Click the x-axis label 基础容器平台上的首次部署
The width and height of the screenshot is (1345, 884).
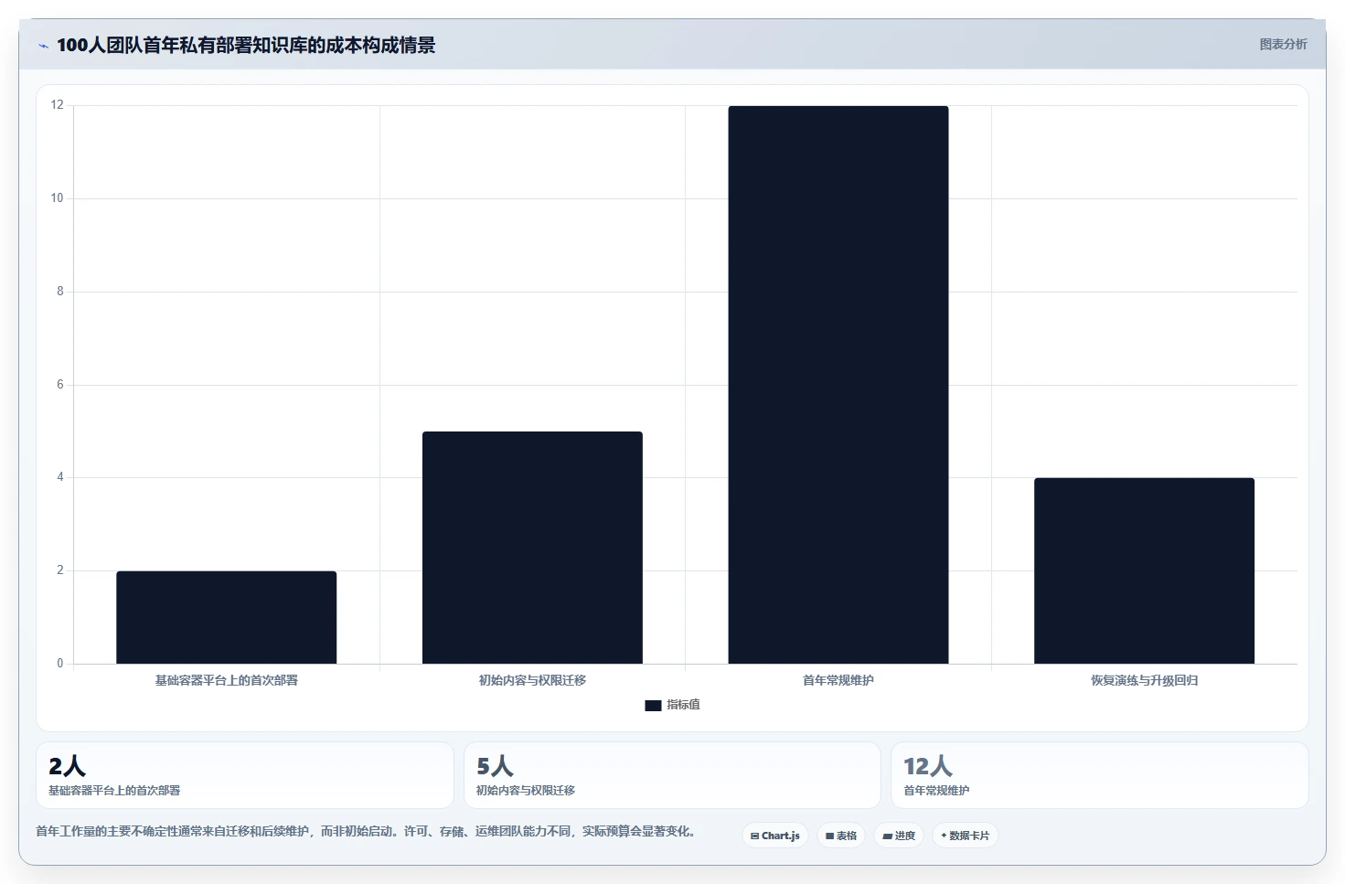pyautogui.click(x=226, y=680)
